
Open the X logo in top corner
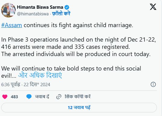click(x=153, y=7)
